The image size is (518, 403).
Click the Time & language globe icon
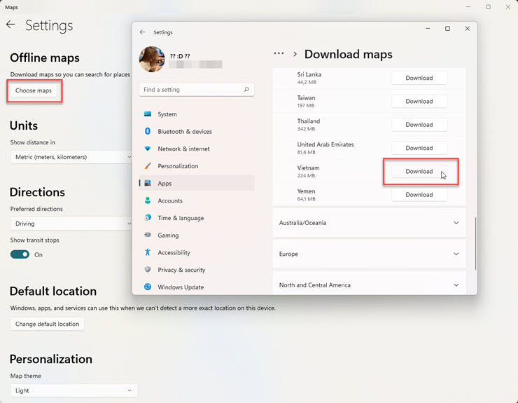point(148,218)
